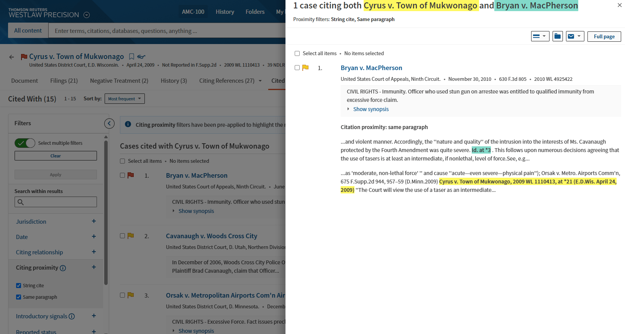
Task: Toggle the Select multiple filters switch
Action: (x=25, y=143)
